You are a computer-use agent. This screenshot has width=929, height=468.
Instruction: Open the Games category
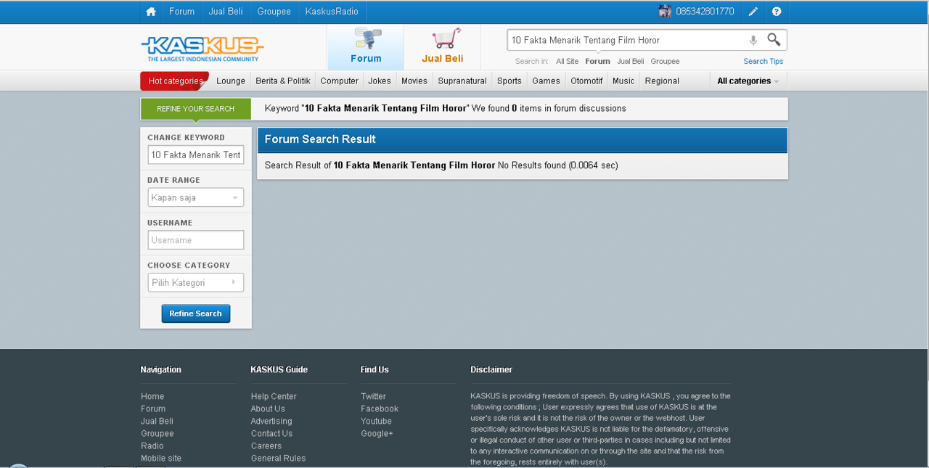546,81
